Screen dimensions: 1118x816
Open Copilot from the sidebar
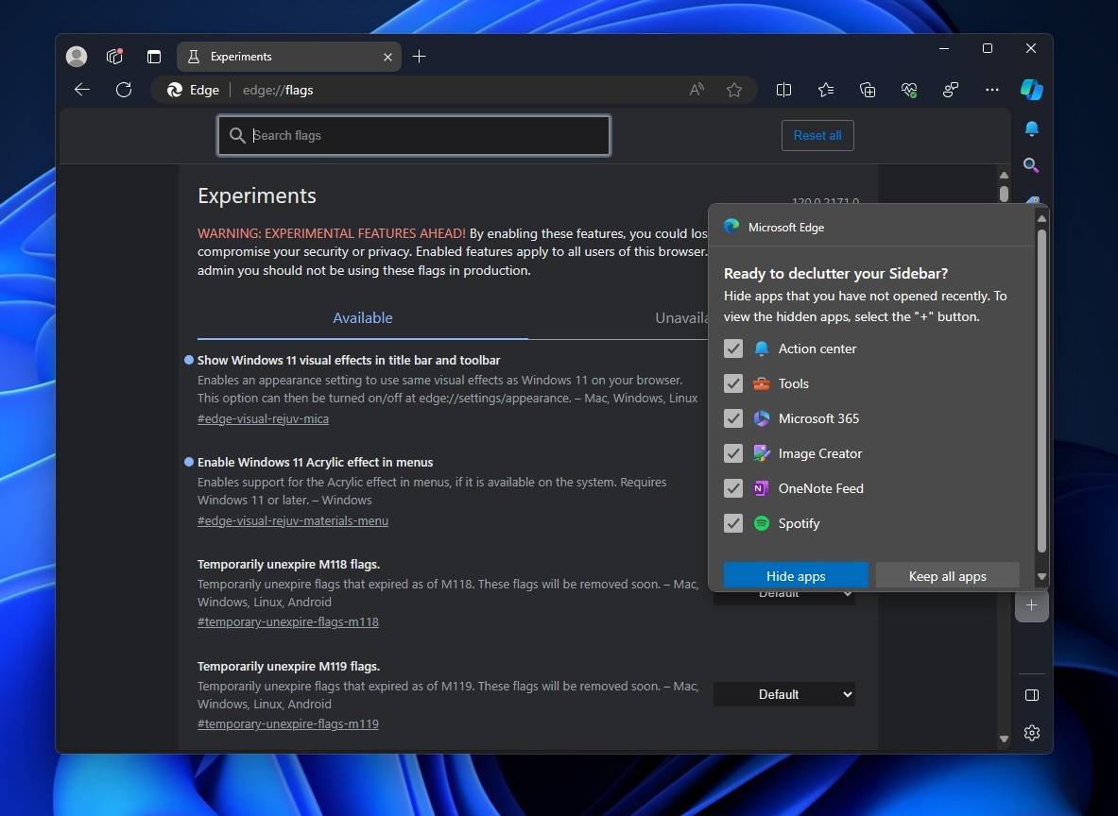[x=1031, y=89]
